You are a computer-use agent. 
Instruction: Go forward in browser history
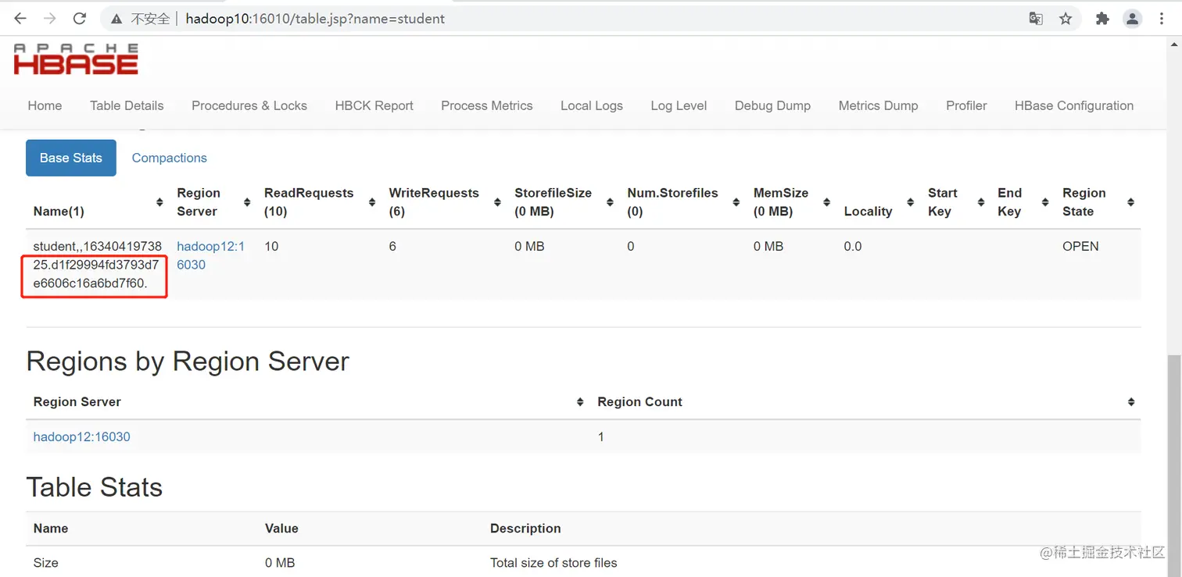pos(49,19)
